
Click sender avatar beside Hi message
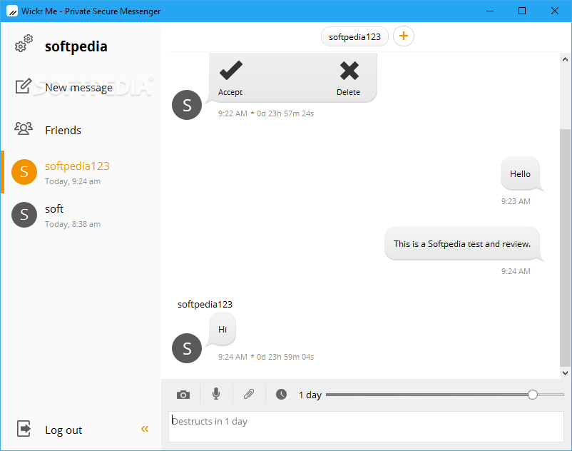pyautogui.click(x=187, y=348)
